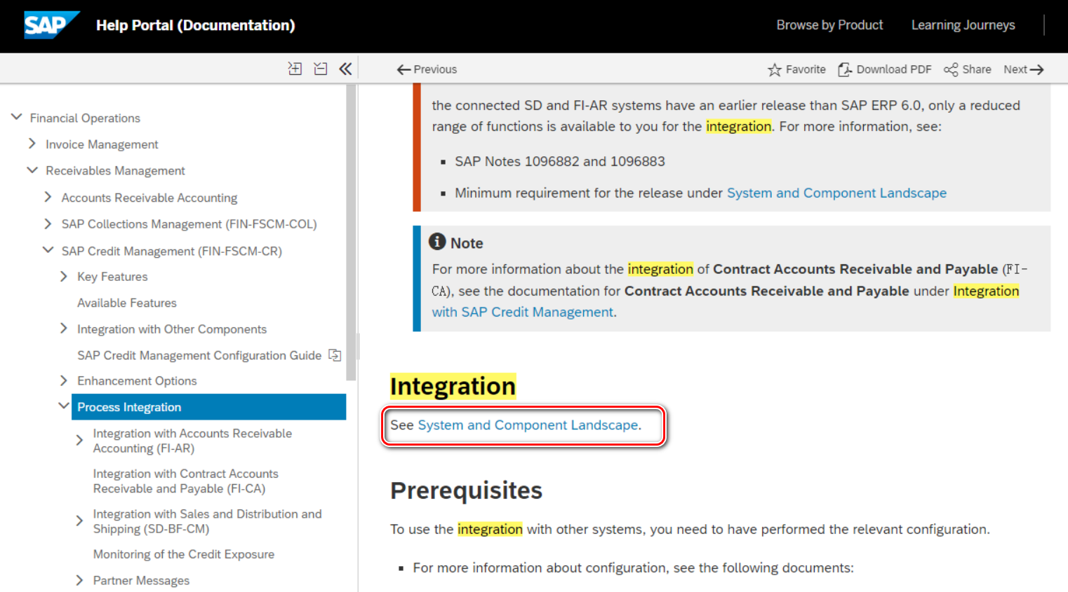
Task: Click the collapse all tree nodes icon
Action: point(321,69)
